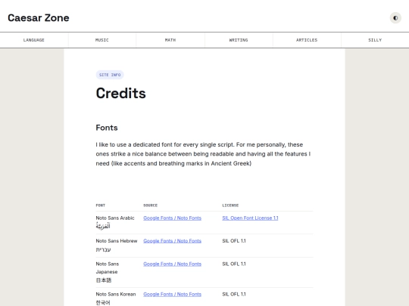The height and width of the screenshot is (306, 409).
Task: Click the Credits page heading
Action: coord(120,93)
